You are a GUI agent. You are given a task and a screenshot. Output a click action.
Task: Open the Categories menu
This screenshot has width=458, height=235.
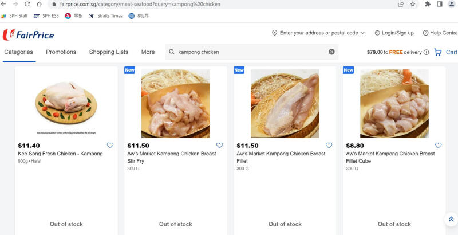click(x=18, y=52)
